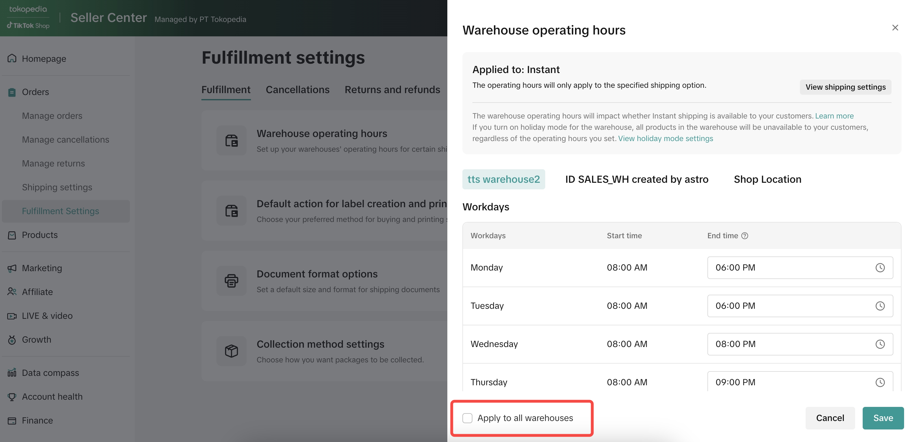Viewport: 916px width, 442px height.
Task: Close the Warehouse operating hours panel
Action: [x=895, y=28]
